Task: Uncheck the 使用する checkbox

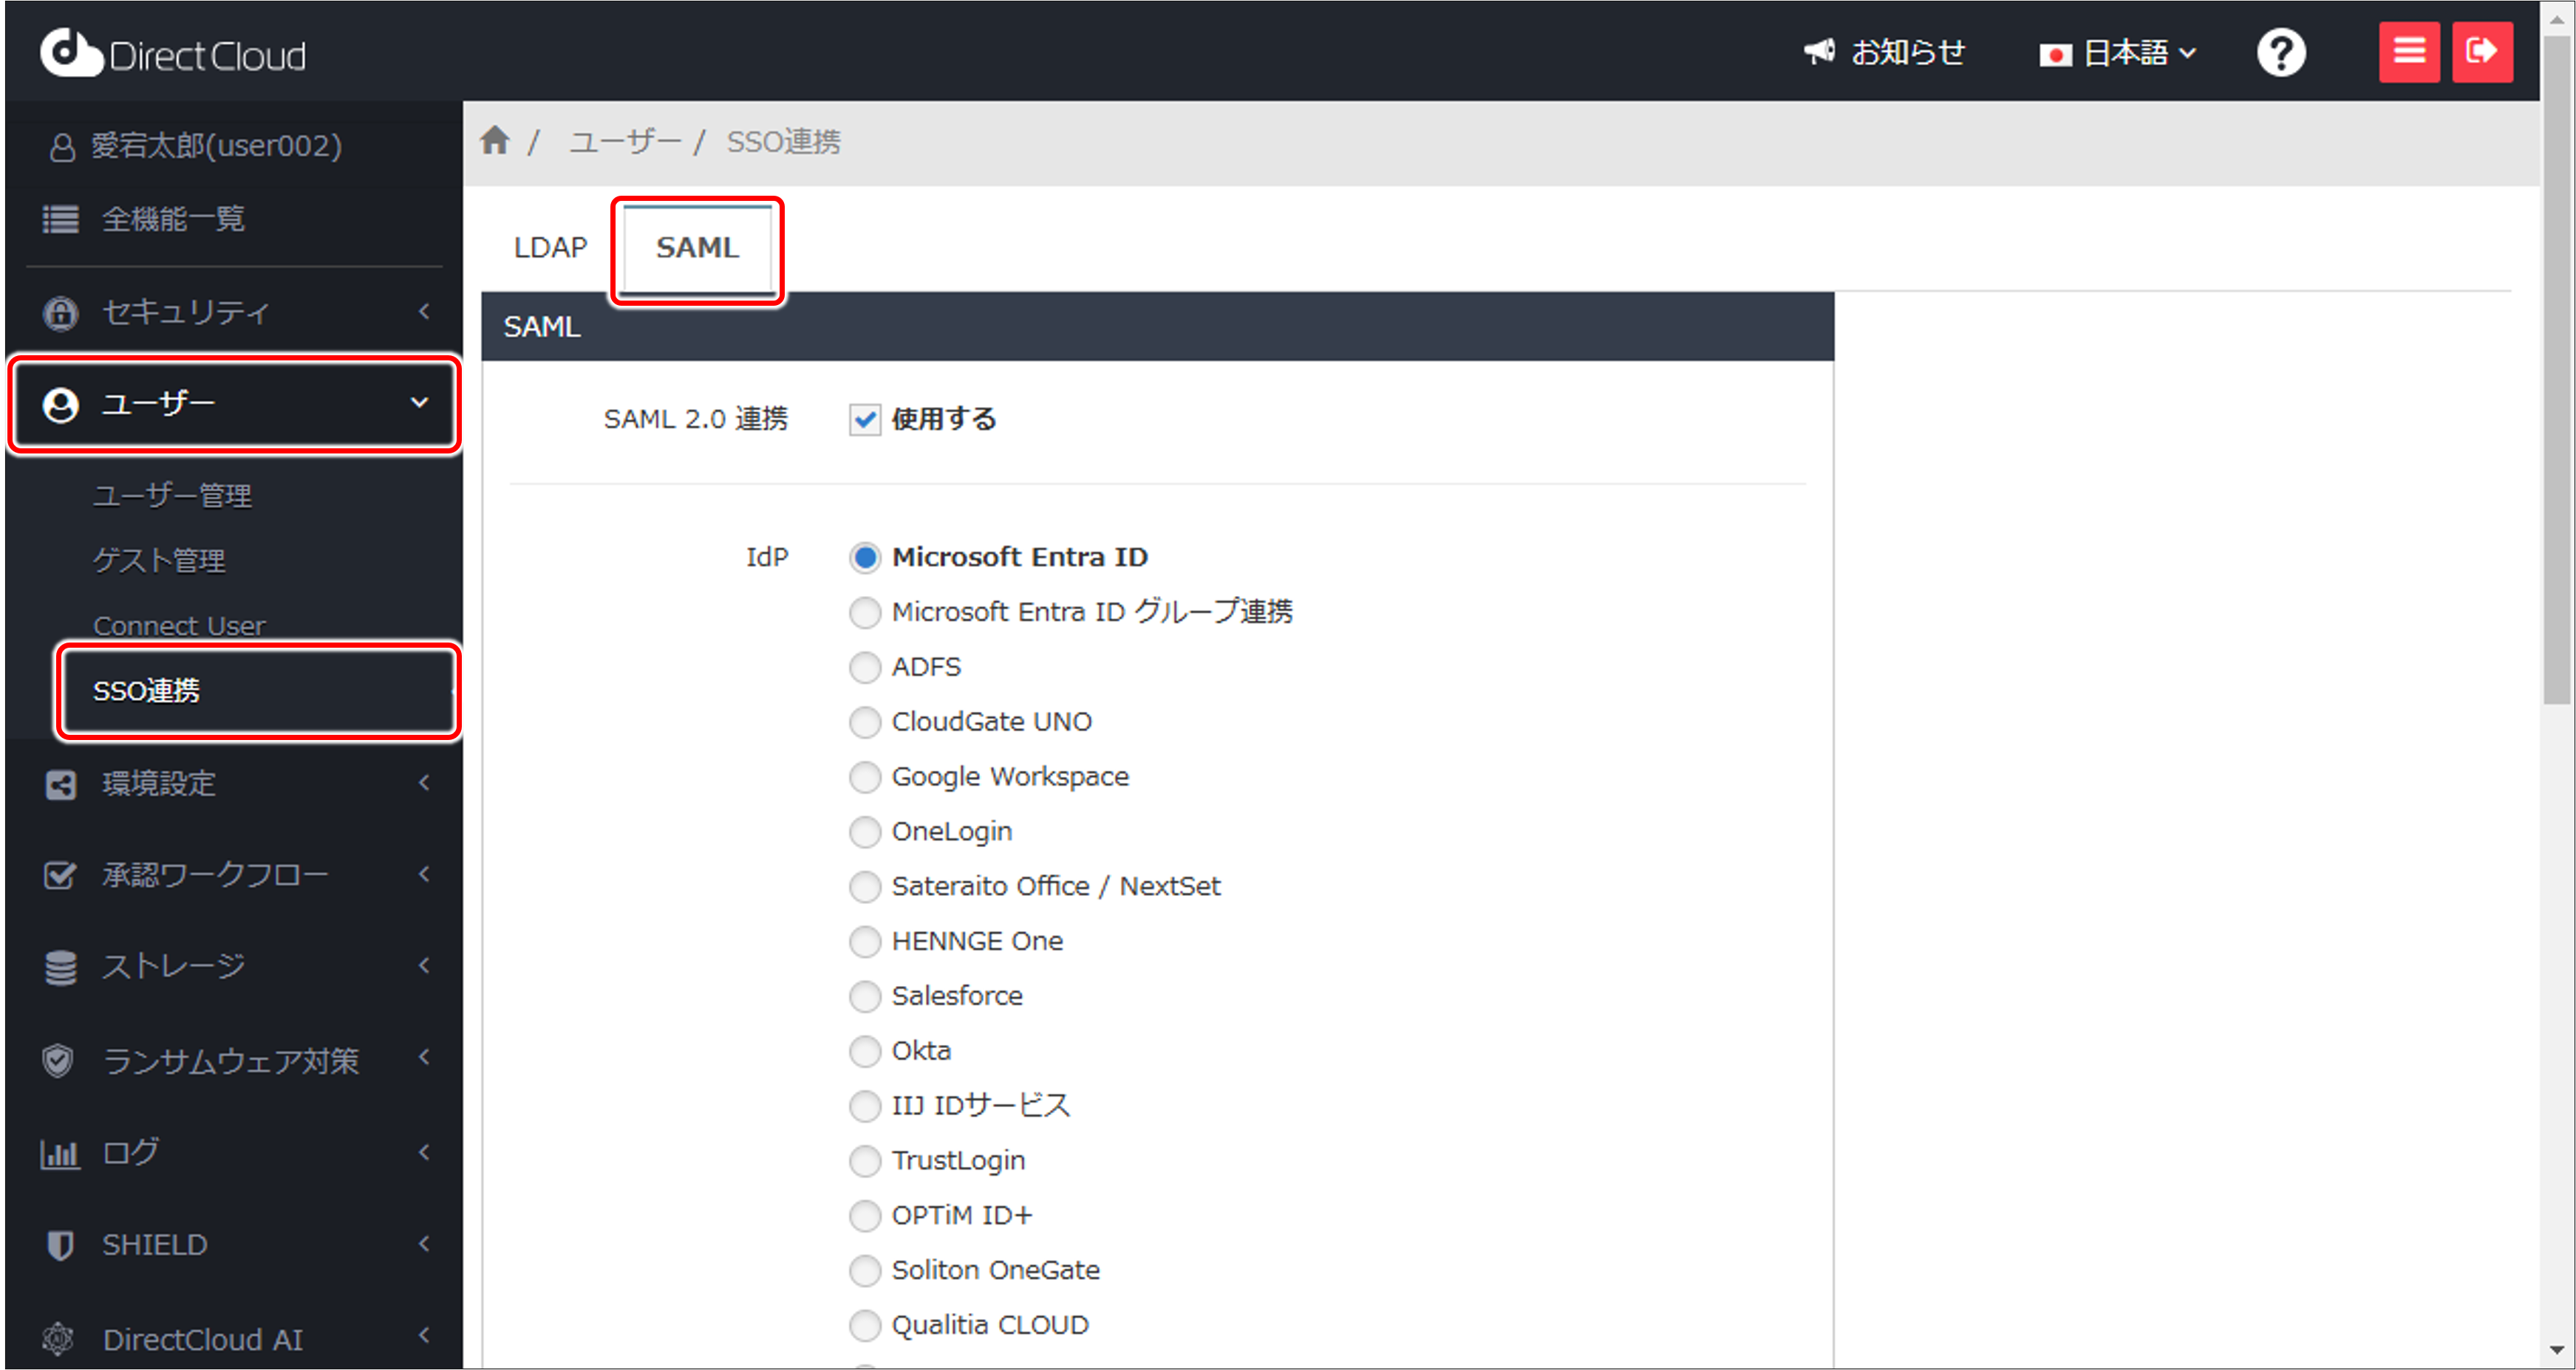Action: pos(864,419)
